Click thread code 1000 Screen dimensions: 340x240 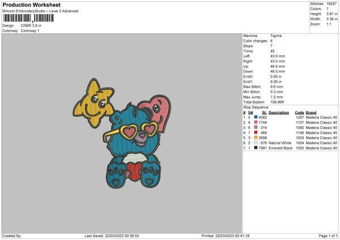300,148
